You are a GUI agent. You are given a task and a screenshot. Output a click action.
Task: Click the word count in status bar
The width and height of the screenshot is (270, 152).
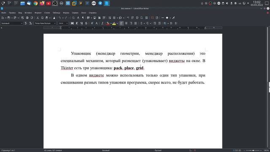click(53, 150)
